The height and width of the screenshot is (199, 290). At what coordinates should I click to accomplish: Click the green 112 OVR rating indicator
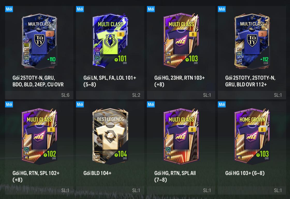pyautogui.click(x=264, y=60)
